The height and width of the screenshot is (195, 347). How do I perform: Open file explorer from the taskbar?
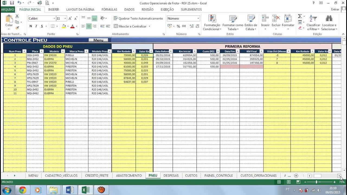(54, 190)
